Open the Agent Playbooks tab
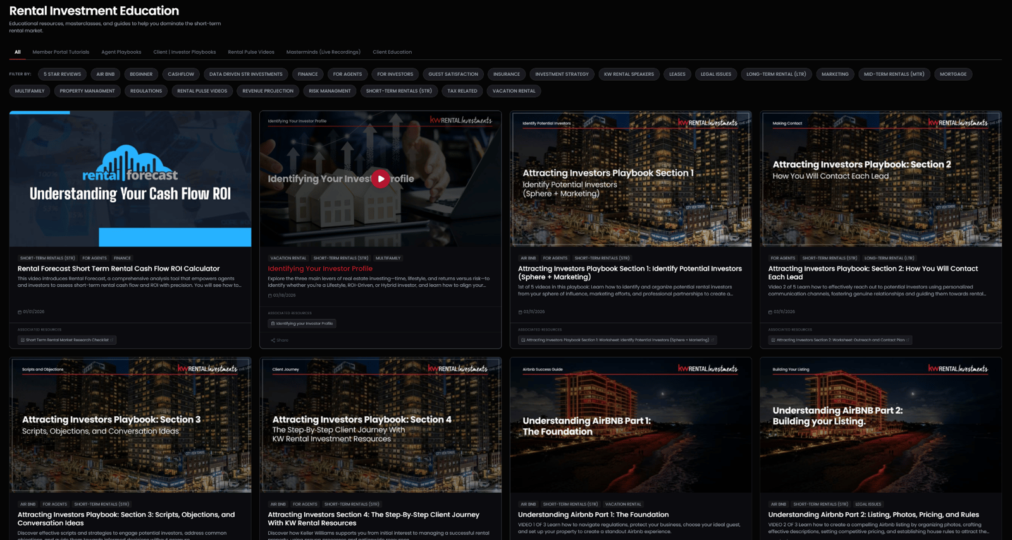The width and height of the screenshot is (1012, 540). pyautogui.click(x=121, y=52)
